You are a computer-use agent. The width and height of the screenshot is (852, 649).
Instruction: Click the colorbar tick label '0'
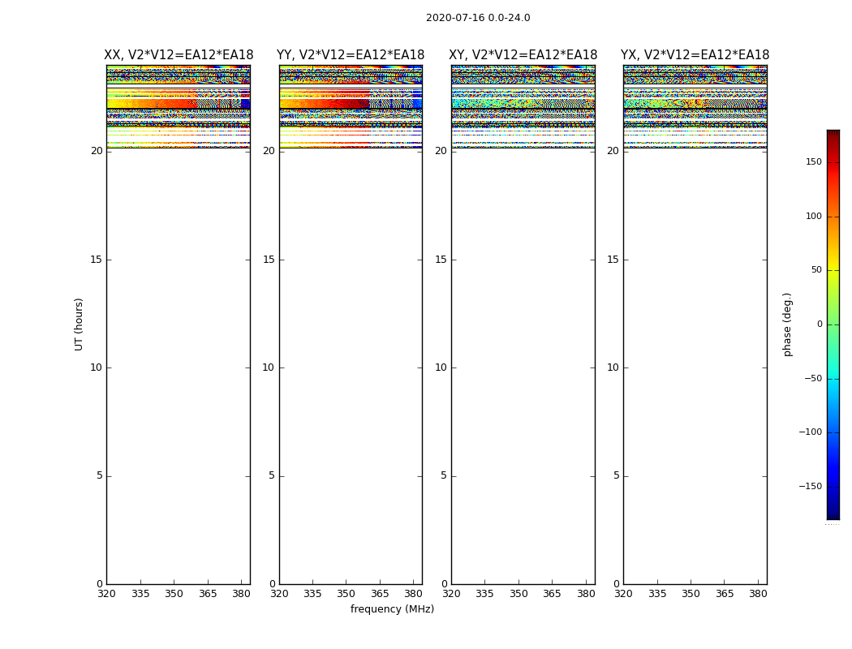pyautogui.click(x=819, y=324)
